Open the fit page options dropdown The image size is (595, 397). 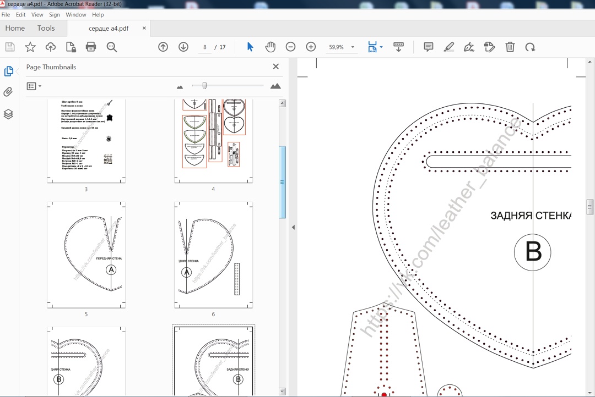pyautogui.click(x=381, y=47)
